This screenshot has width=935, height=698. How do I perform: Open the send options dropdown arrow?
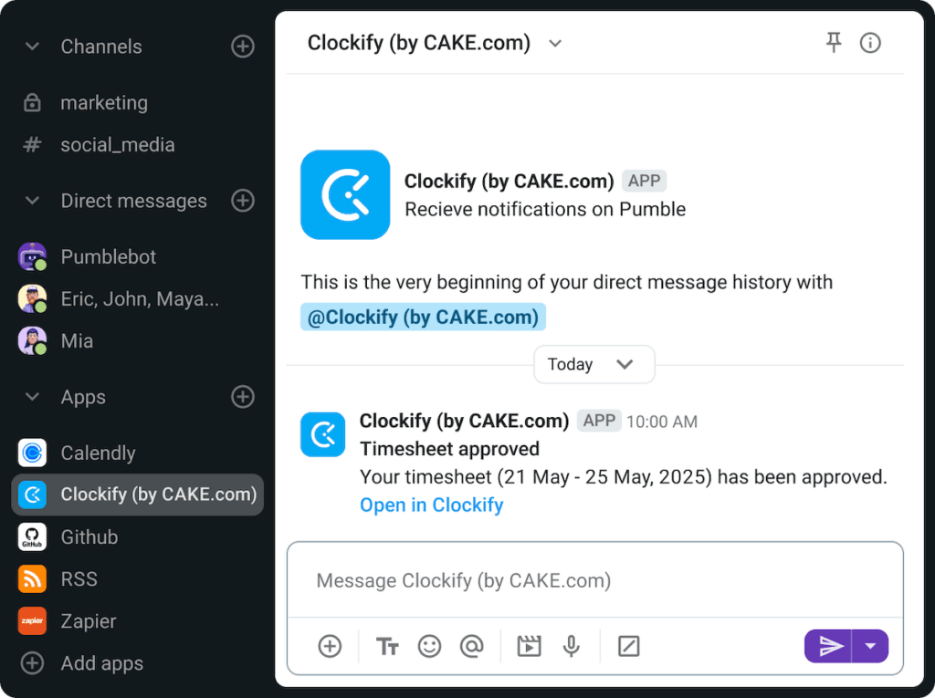(x=868, y=646)
